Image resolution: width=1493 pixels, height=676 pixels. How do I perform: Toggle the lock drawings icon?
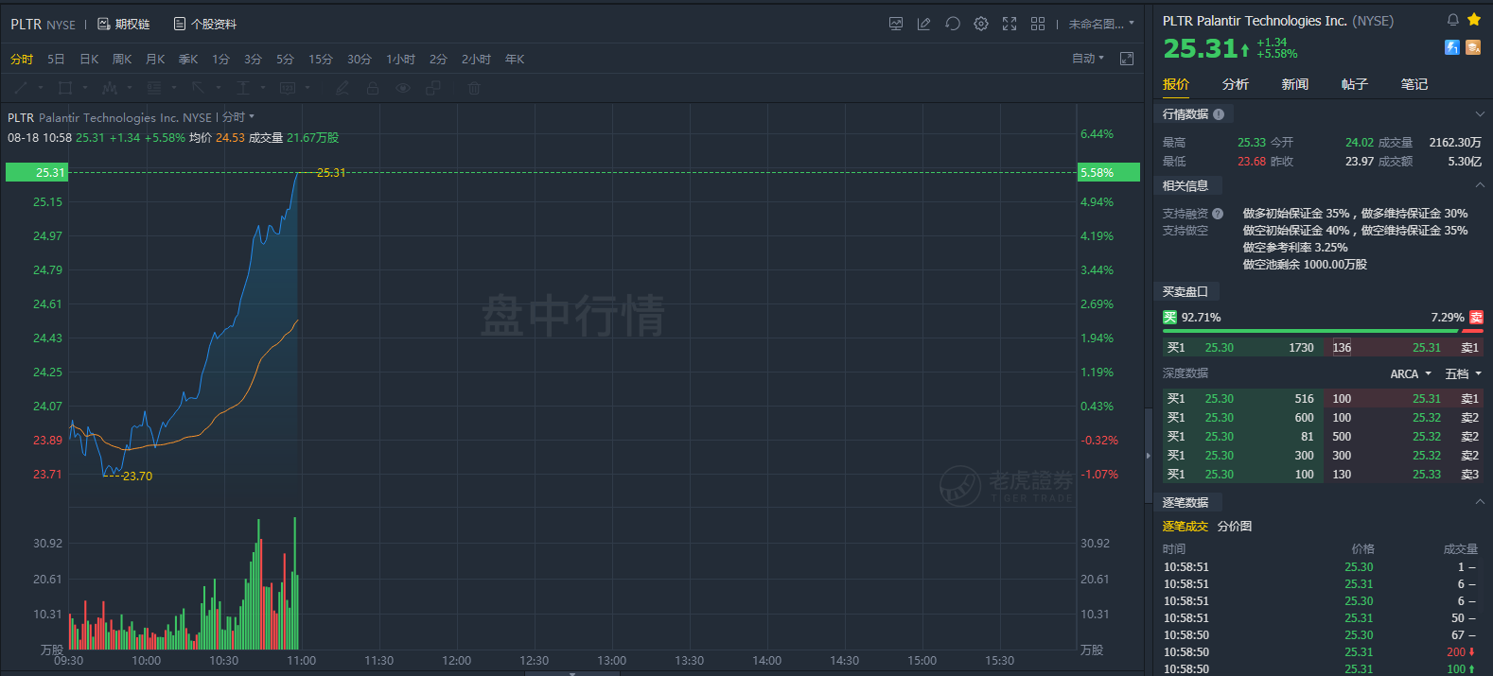coord(373,88)
